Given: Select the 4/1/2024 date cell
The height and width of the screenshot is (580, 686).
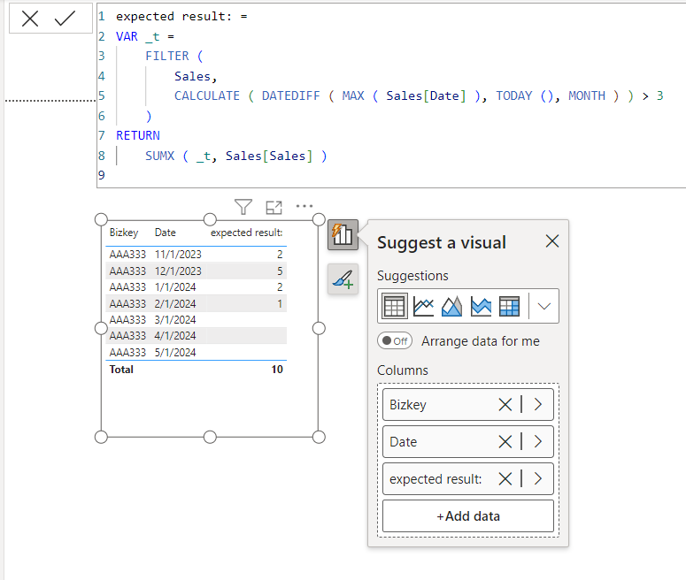Looking at the screenshot, I should pyautogui.click(x=175, y=336).
